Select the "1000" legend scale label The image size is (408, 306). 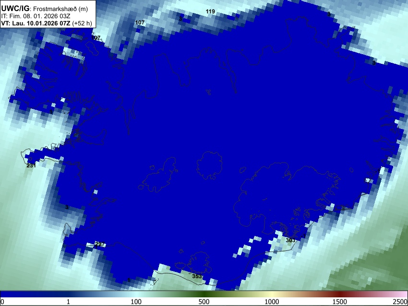coord(272,302)
